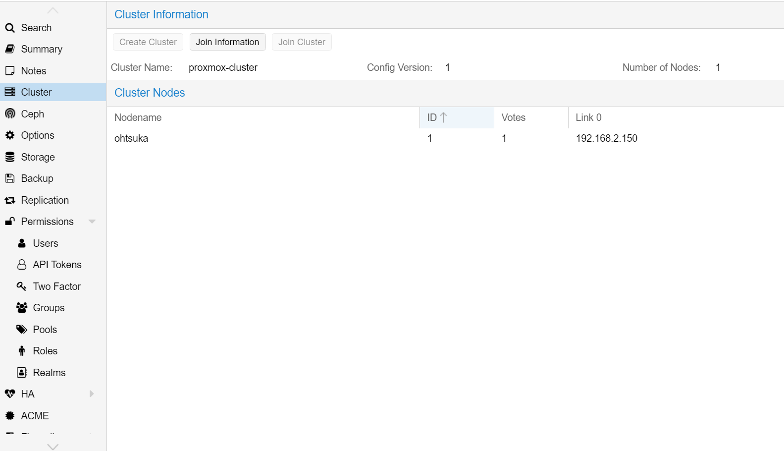Open the Two Factor entry
Viewport: 784px width, 451px height.
[53, 286]
